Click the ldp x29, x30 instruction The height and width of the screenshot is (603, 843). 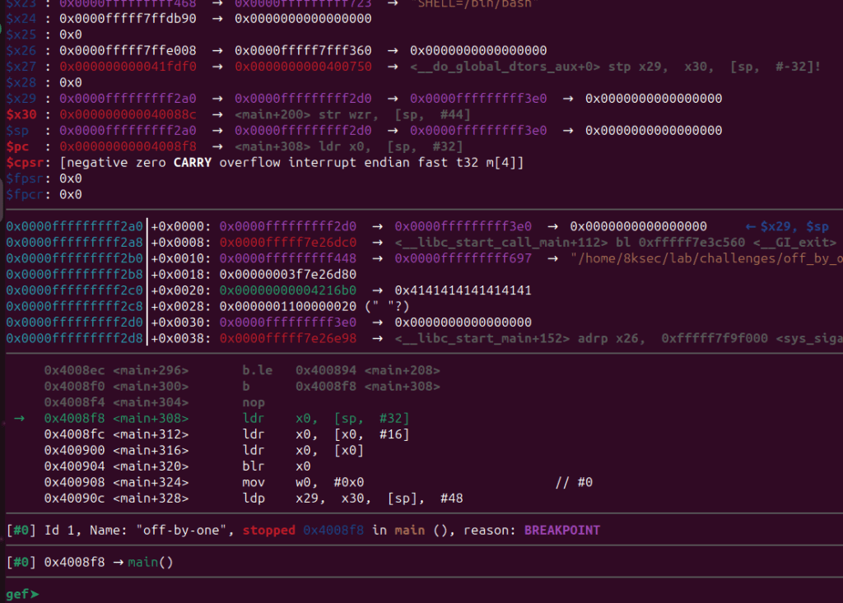pyautogui.click(x=352, y=499)
